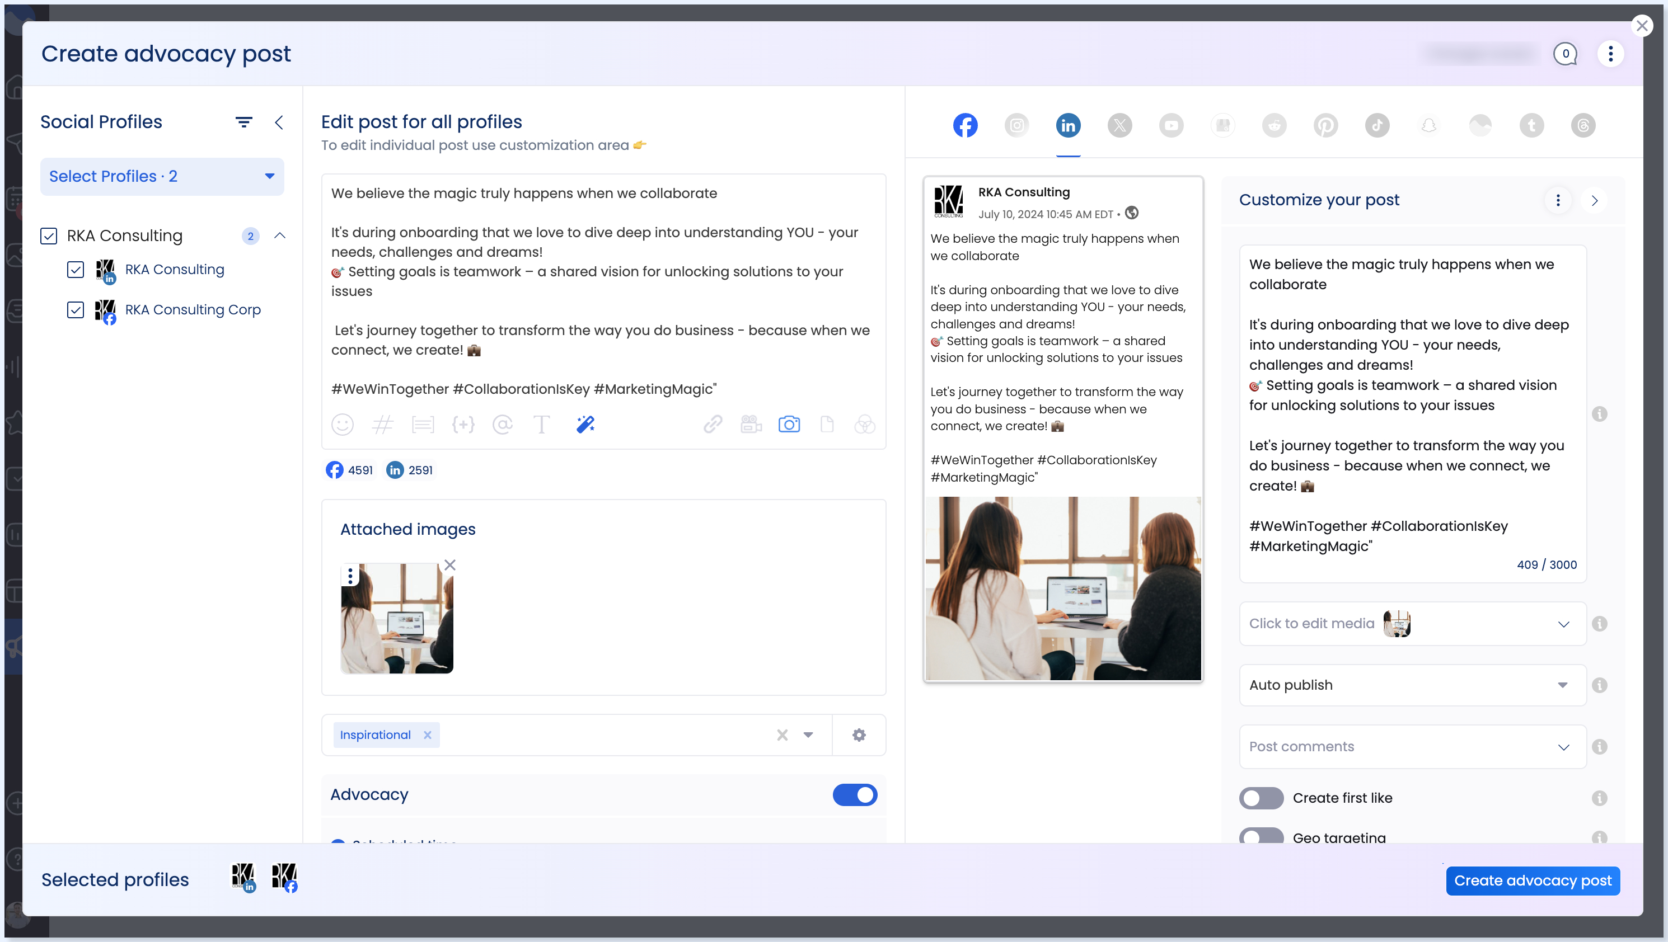Uncheck RKA Consulting LinkedIn profile
This screenshot has height=942, width=1668.
(x=75, y=270)
